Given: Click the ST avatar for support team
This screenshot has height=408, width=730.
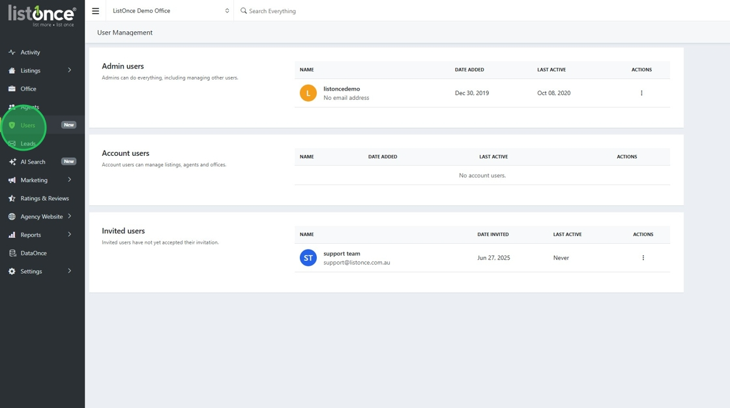Looking at the screenshot, I should [x=308, y=258].
